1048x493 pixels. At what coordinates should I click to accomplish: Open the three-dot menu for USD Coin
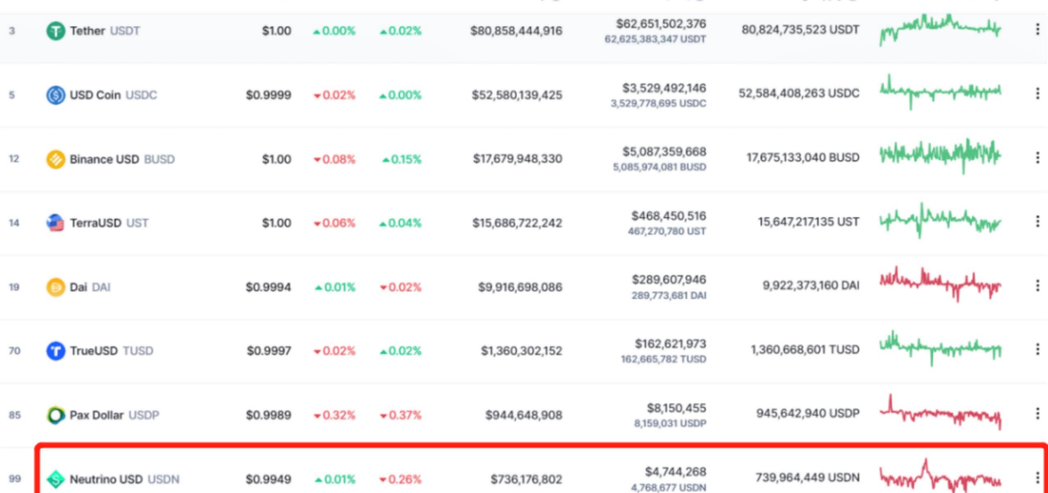1037,93
